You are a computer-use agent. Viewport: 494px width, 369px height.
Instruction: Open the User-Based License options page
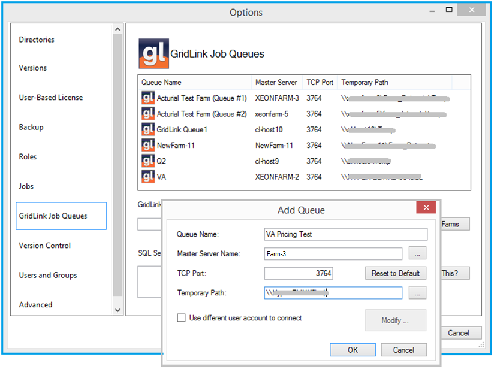(x=51, y=98)
